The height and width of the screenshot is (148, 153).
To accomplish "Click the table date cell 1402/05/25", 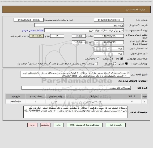I will [x=16, y=102].
